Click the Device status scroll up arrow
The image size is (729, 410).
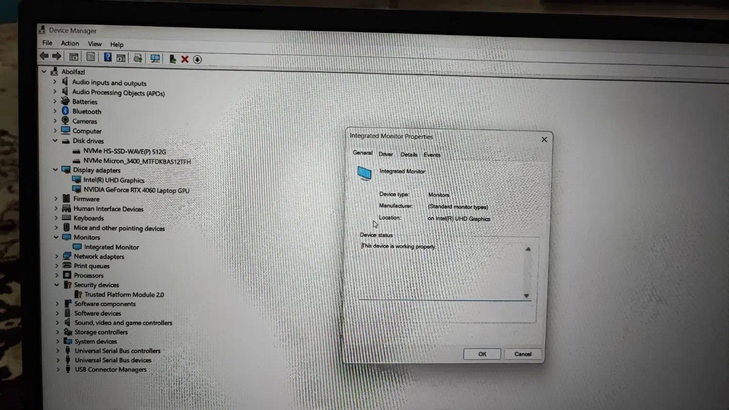tap(528, 249)
